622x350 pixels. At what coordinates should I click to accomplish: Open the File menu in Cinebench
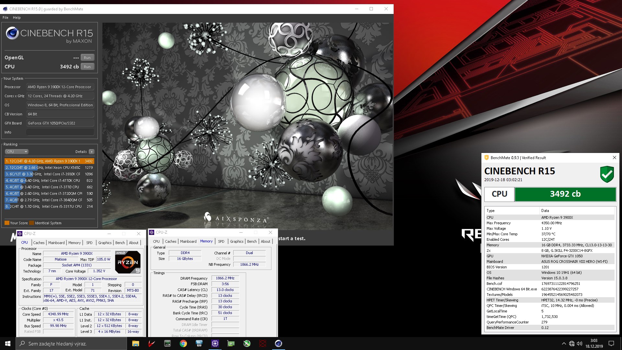pos(6,17)
